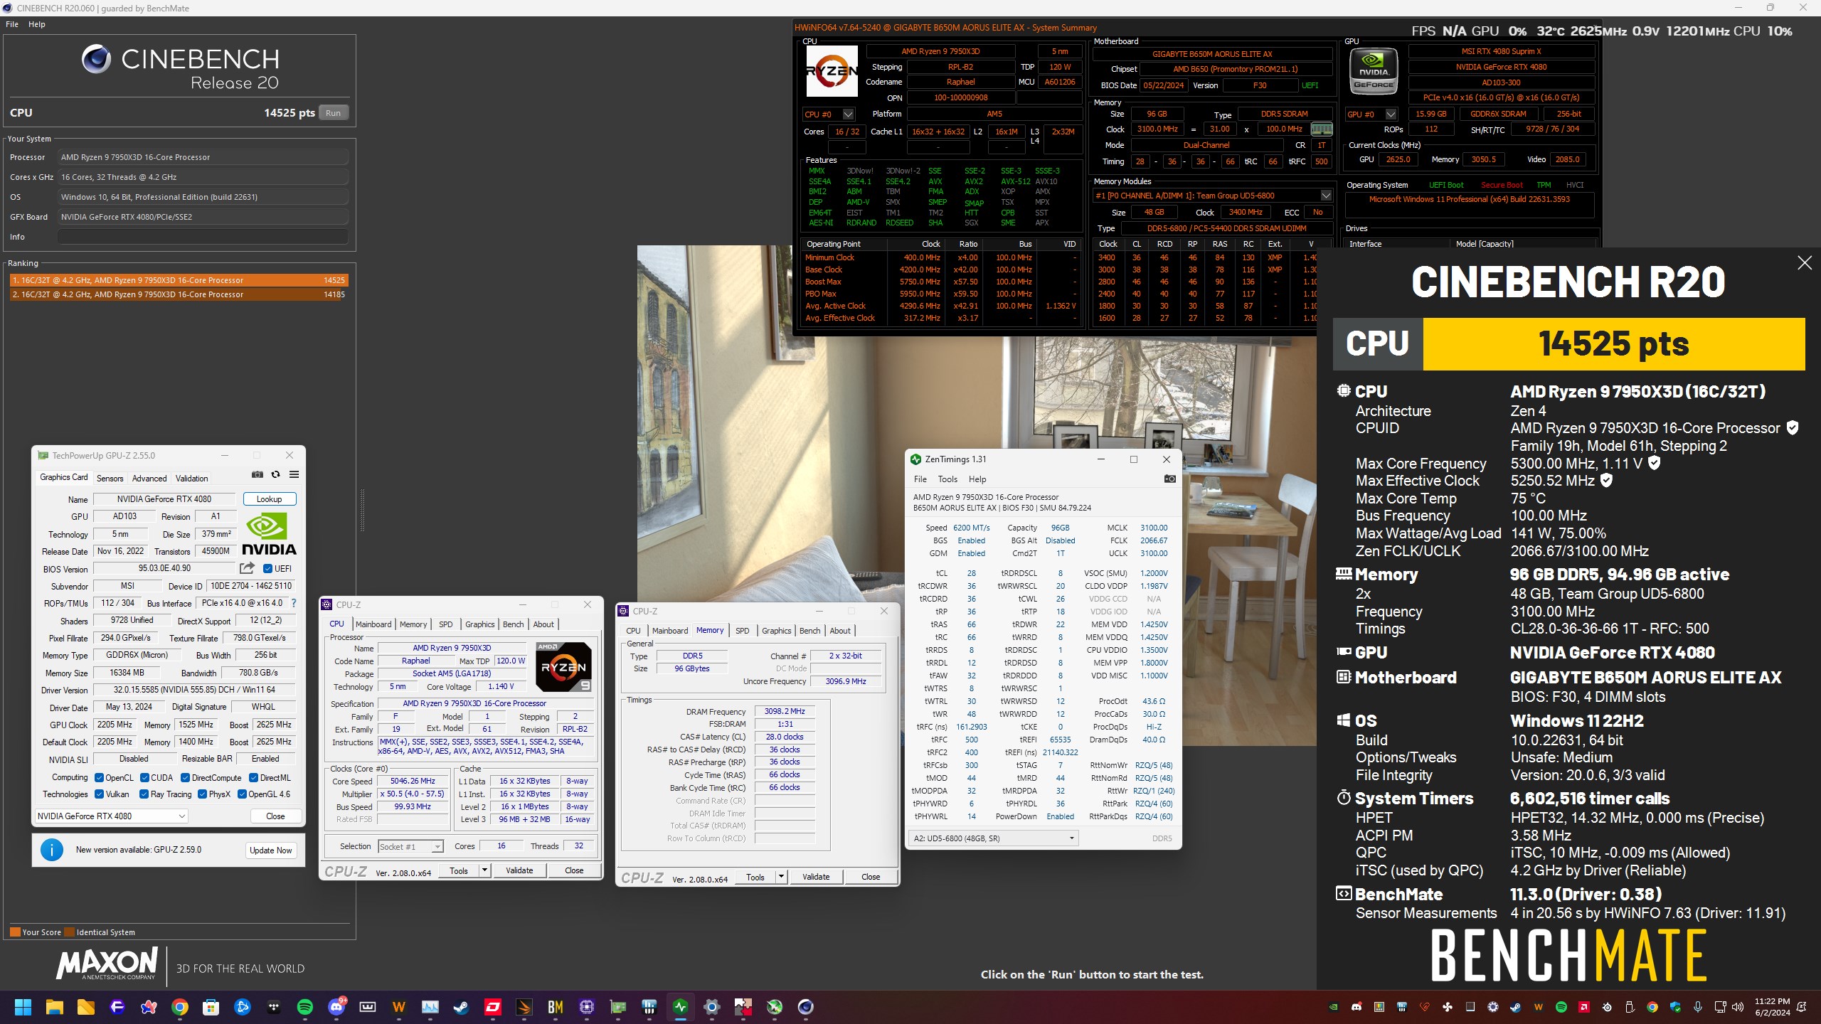The image size is (1821, 1024).
Task: Open File Explorer from the taskbar
Action: pyautogui.click(x=55, y=1007)
